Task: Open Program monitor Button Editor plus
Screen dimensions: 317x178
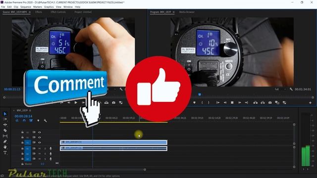Action: (x=310, y=103)
